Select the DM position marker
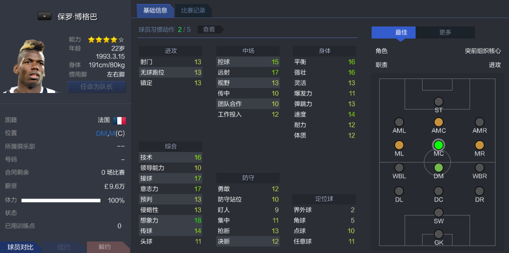Image resolution: width=509 pixels, height=253 pixels. 439,168
